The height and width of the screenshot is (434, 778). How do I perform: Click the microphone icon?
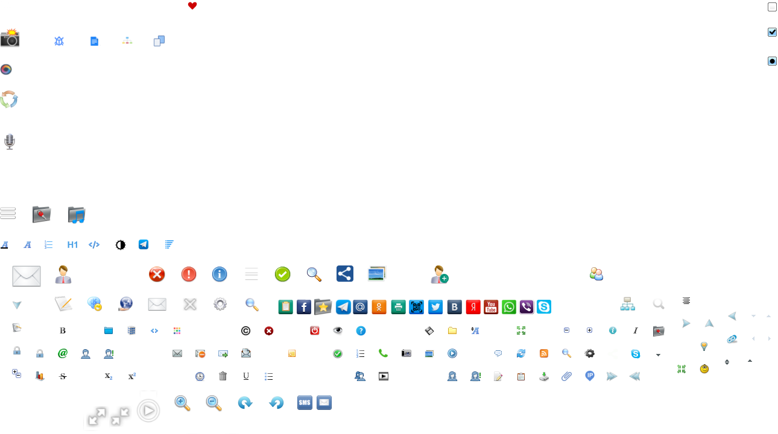(9, 141)
